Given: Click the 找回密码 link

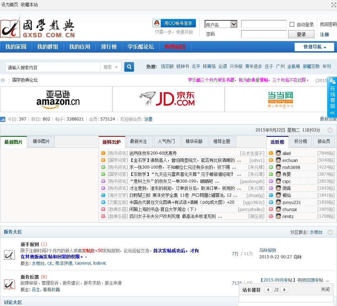Looking at the screenshot, I should [328, 24].
